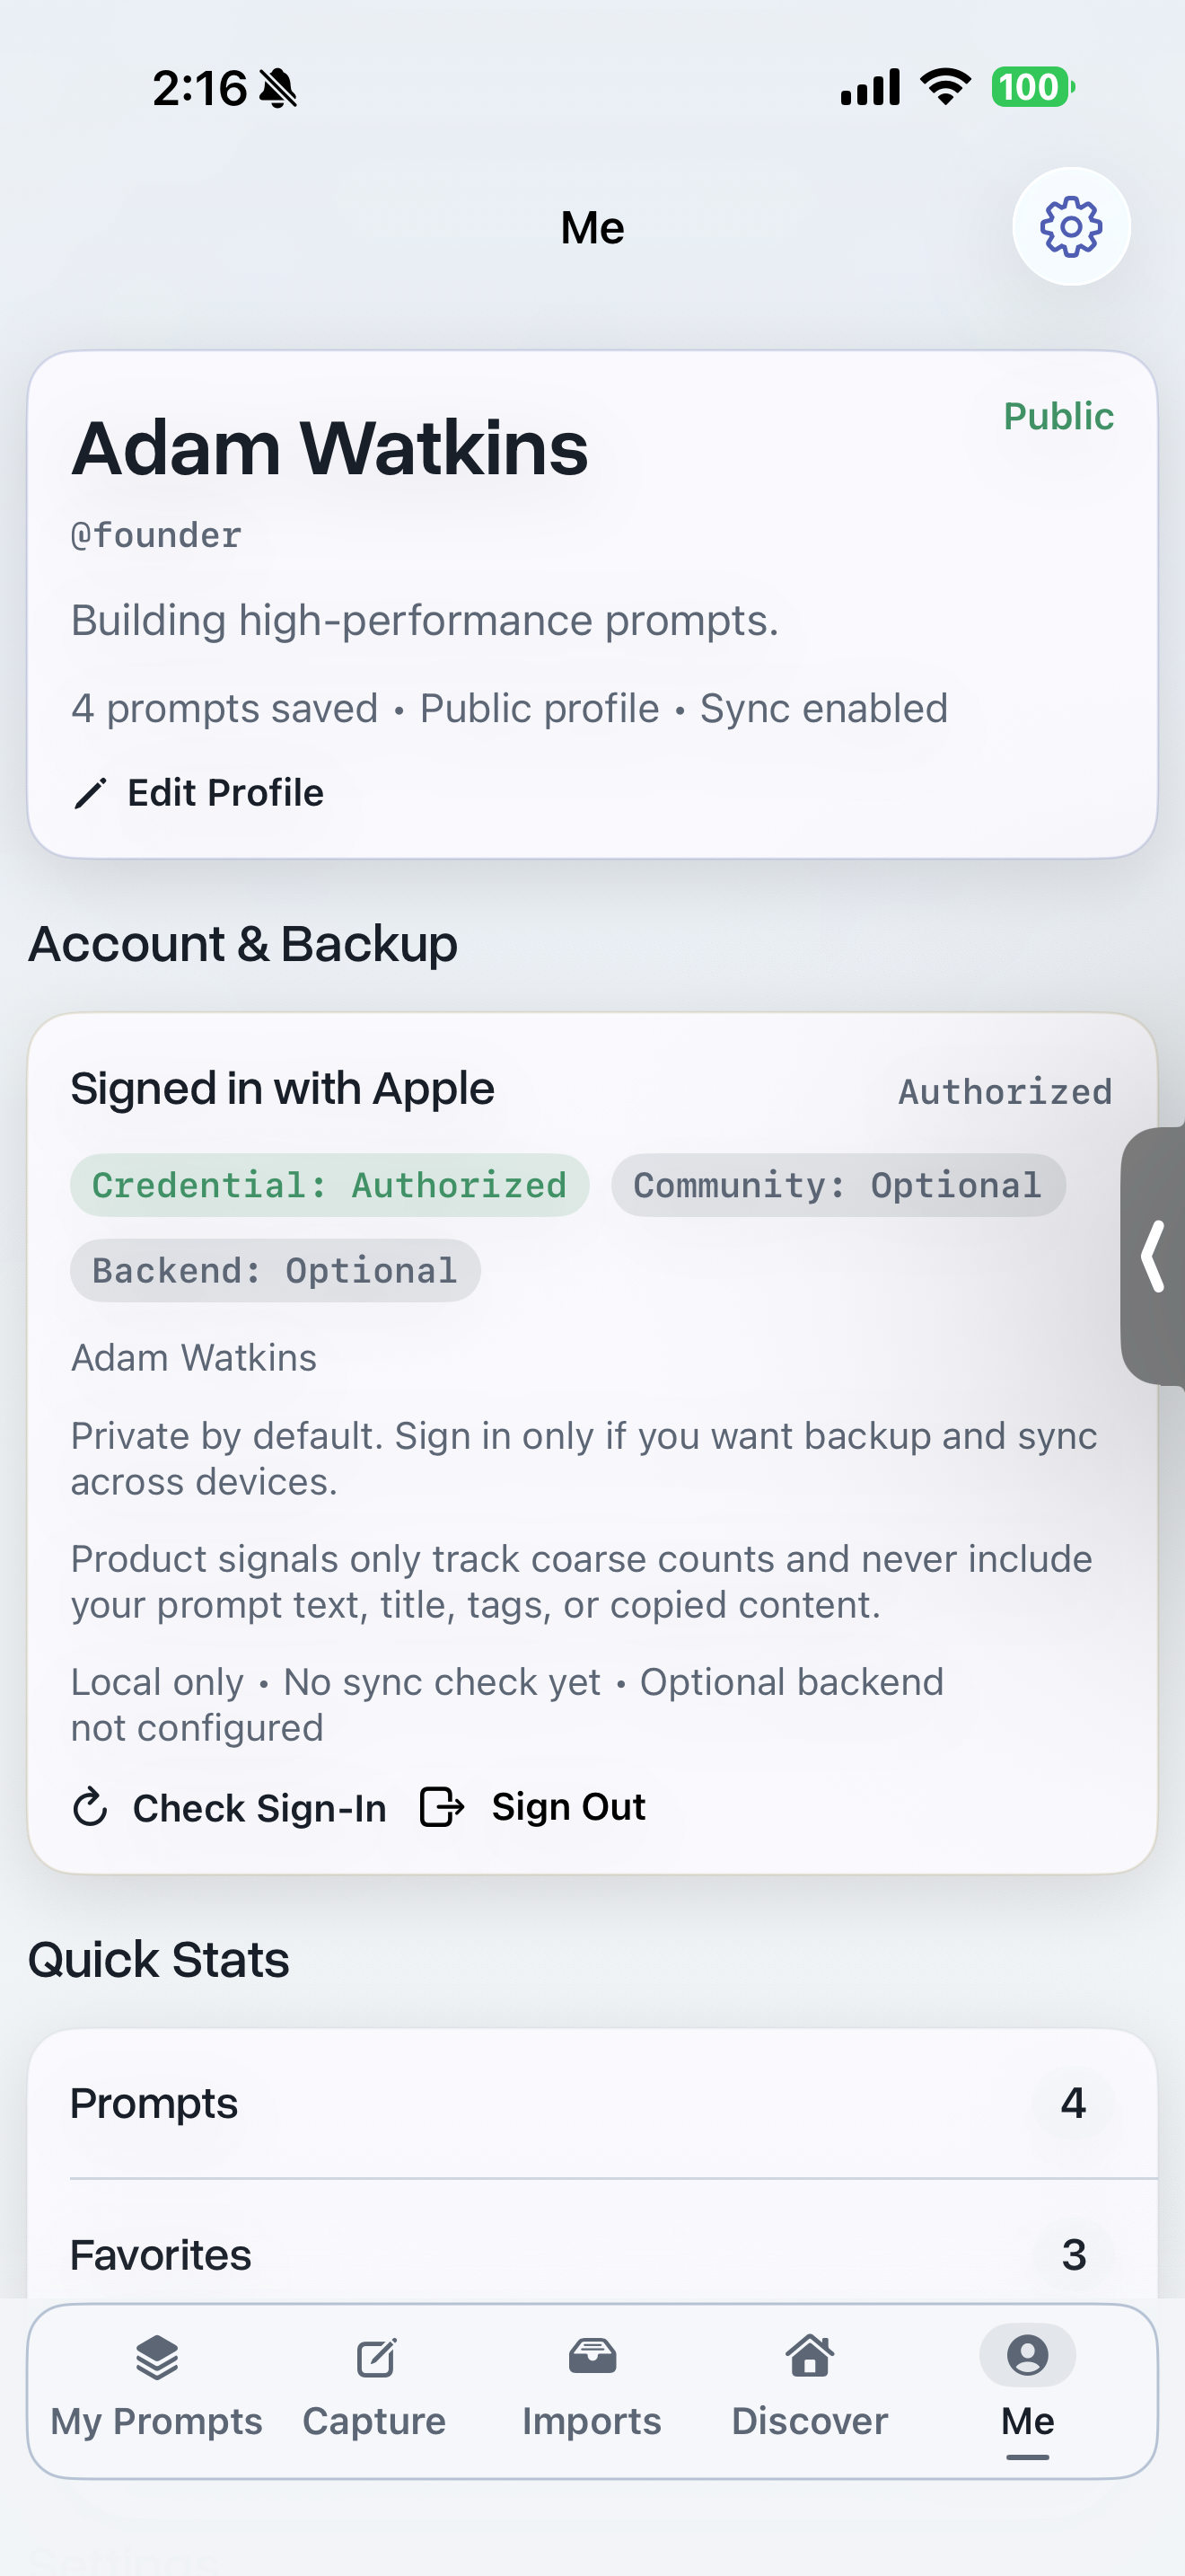The height and width of the screenshot is (2576, 1185).
Task: Tap the battery level indicator
Action: click(1031, 87)
